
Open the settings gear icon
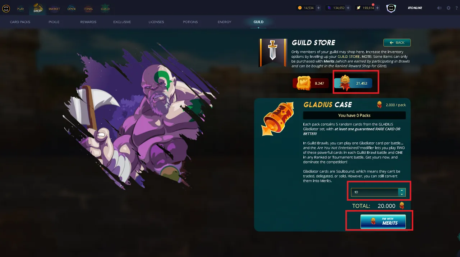pyautogui.click(x=448, y=8)
